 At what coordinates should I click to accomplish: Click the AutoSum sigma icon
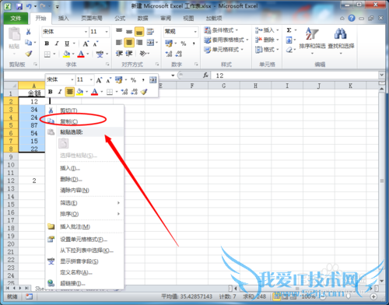point(289,30)
